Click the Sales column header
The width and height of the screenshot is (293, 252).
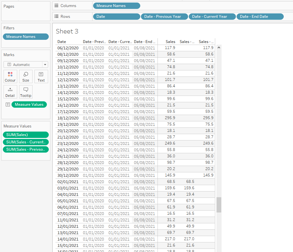click(170, 42)
